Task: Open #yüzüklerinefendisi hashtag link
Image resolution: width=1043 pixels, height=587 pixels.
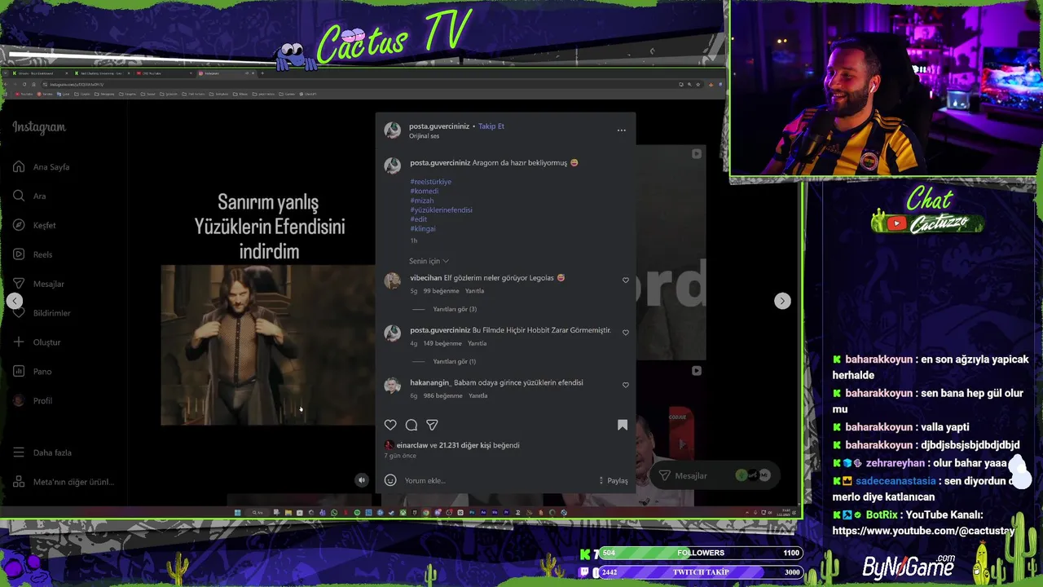Action: pyautogui.click(x=441, y=210)
